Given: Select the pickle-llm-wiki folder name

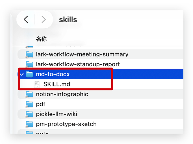Looking at the screenshot, I should coord(57,114).
